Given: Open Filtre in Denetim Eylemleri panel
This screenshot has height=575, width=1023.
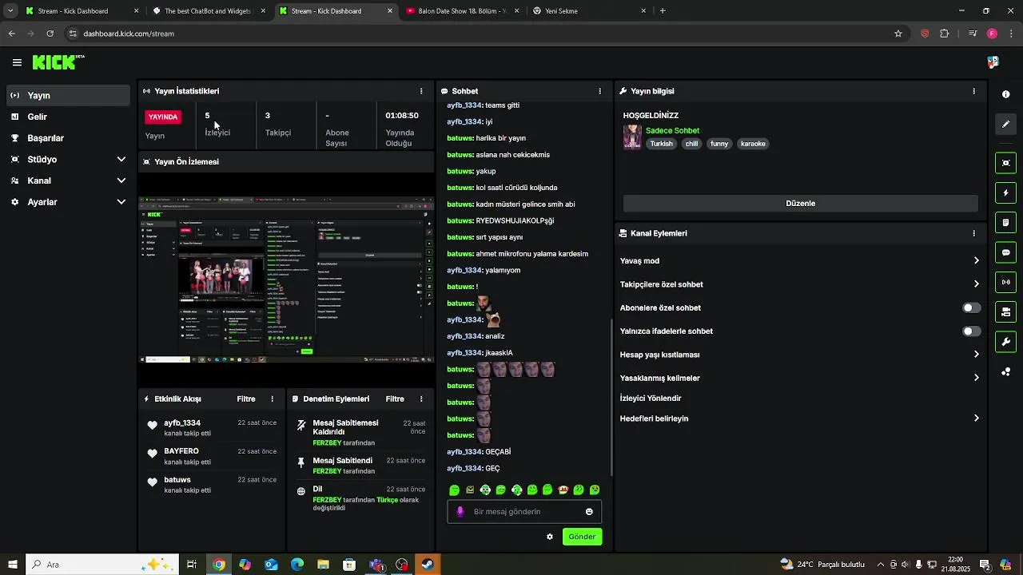Looking at the screenshot, I should (395, 399).
